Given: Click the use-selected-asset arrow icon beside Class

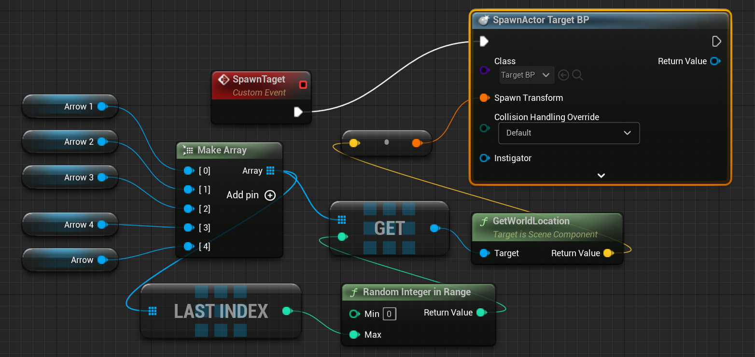Looking at the screenshot, I should coord(563,75).
